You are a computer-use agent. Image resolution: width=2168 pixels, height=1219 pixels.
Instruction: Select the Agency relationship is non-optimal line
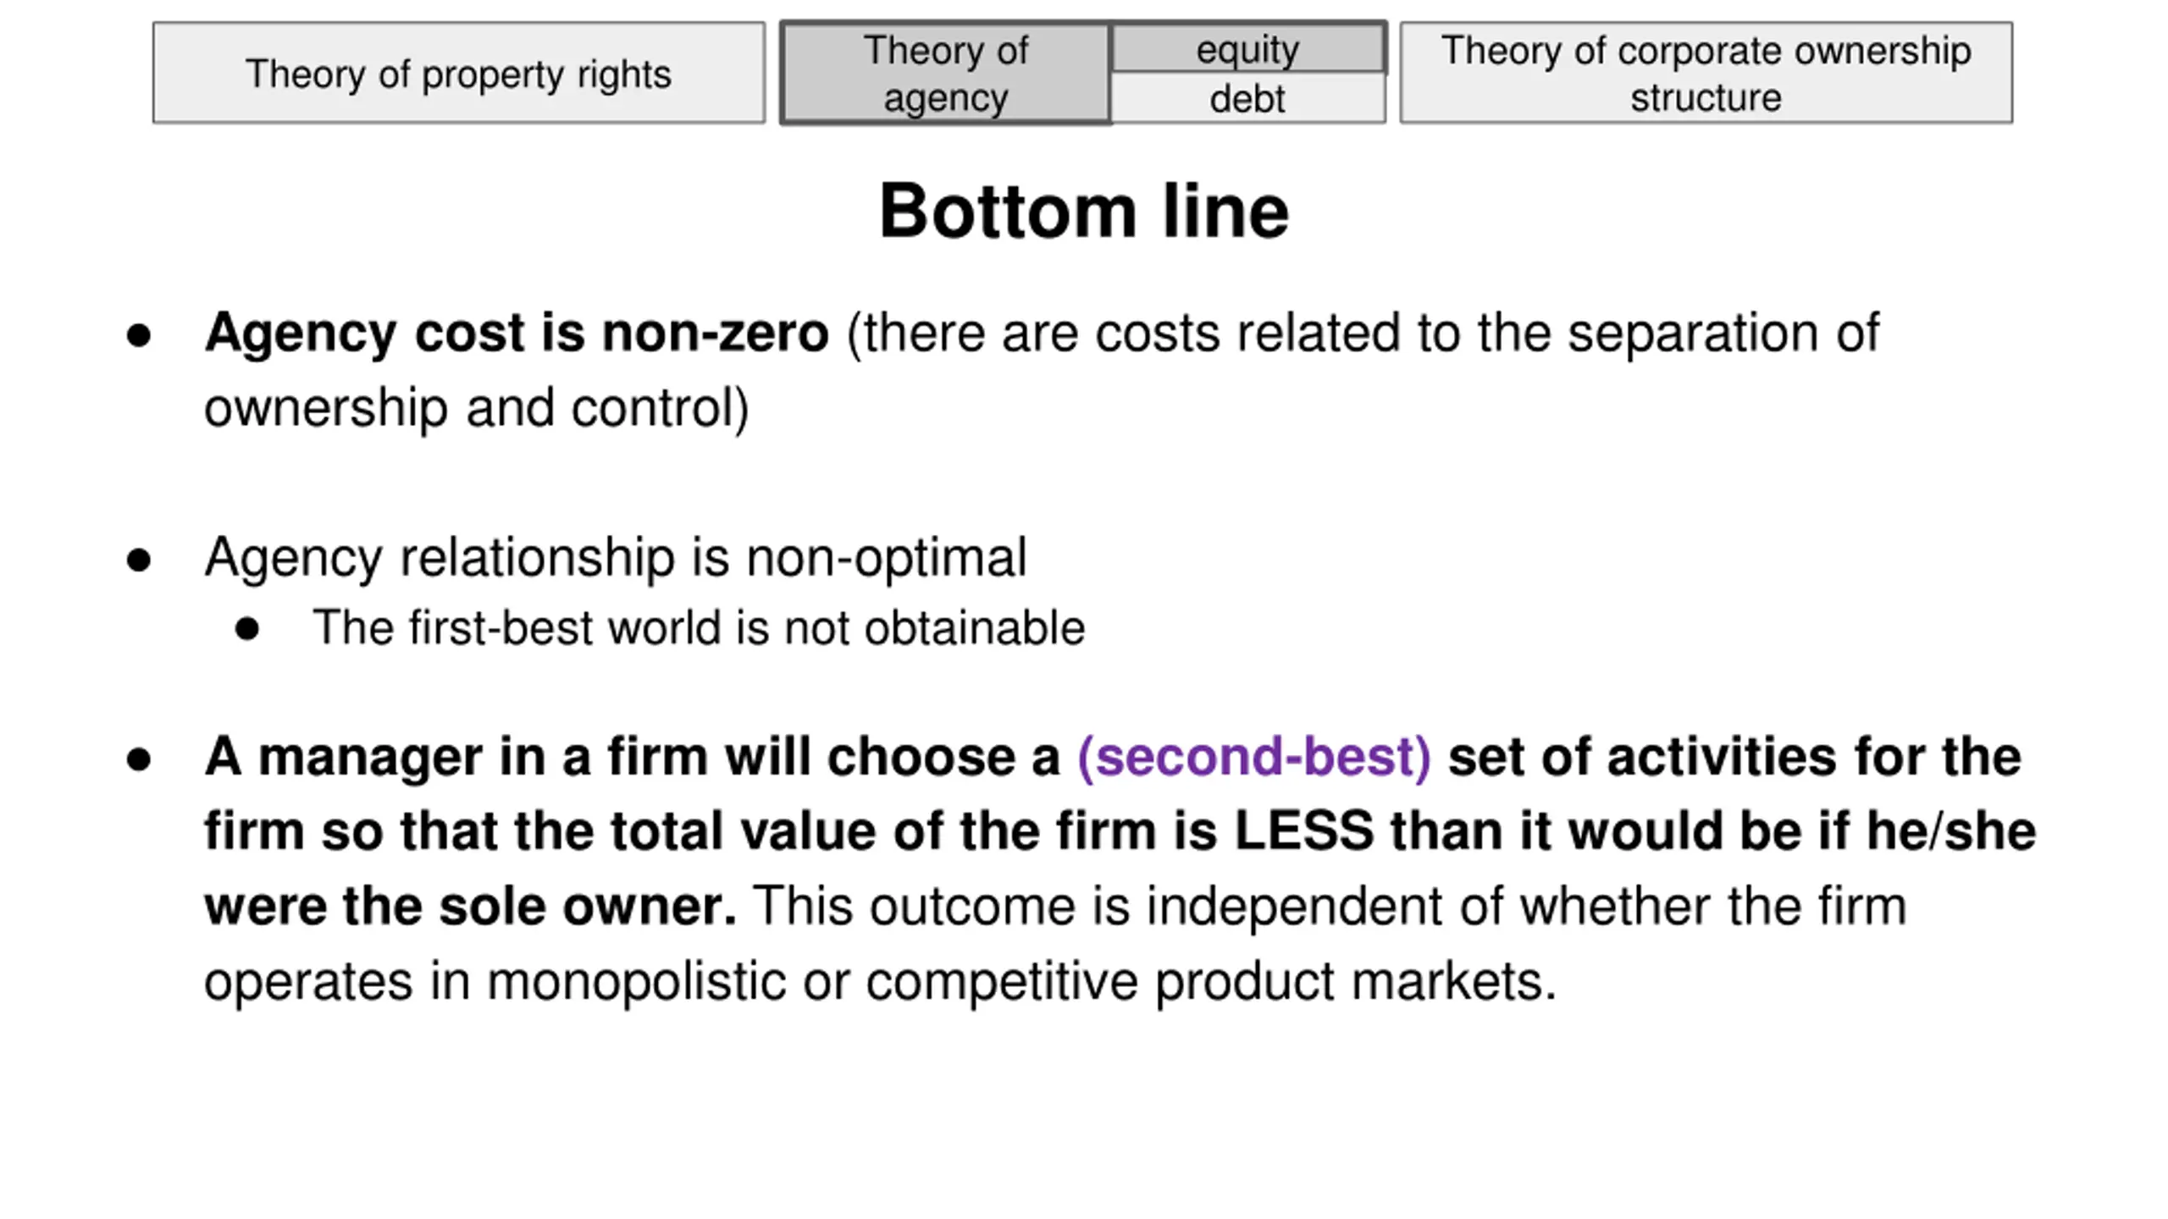(615, 558)
